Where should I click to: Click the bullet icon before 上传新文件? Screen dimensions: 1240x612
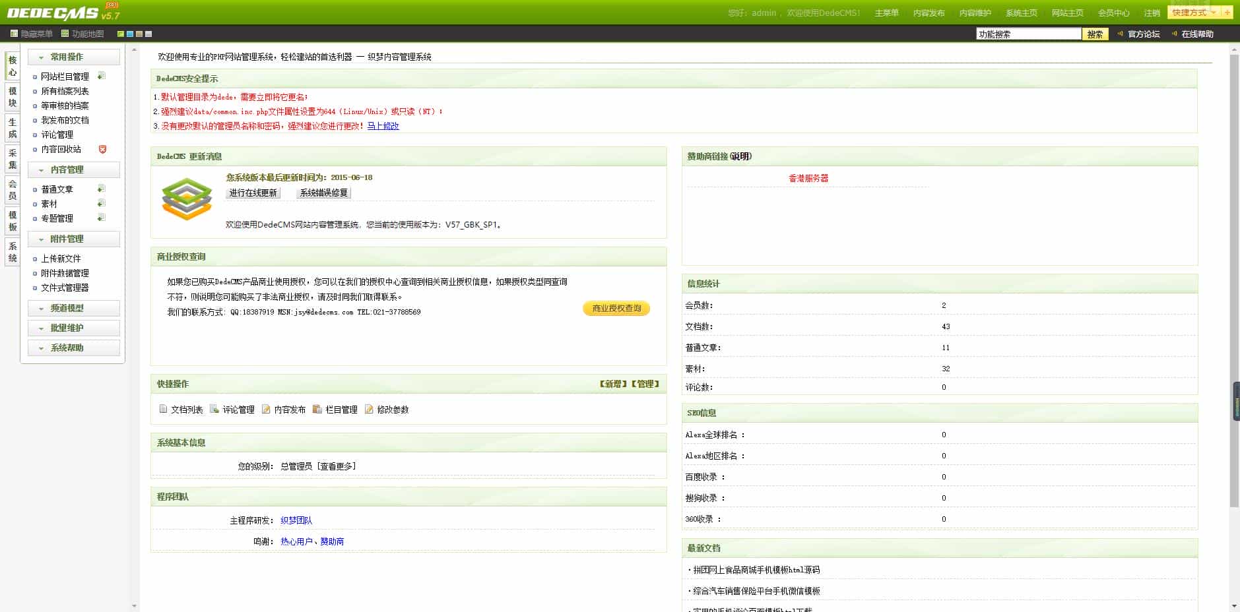click(35, 259)
